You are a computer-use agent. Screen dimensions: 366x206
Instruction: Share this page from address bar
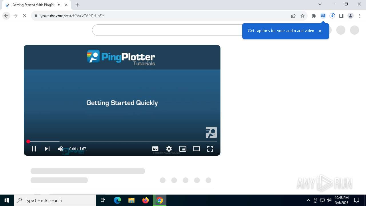click(293, 16)
